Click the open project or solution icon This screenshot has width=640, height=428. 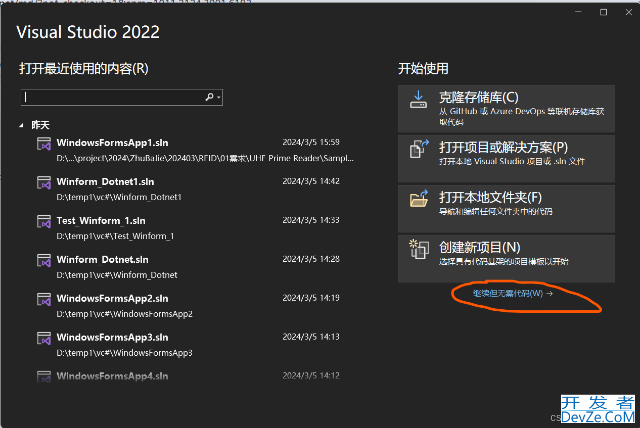[x=419, y=149]
